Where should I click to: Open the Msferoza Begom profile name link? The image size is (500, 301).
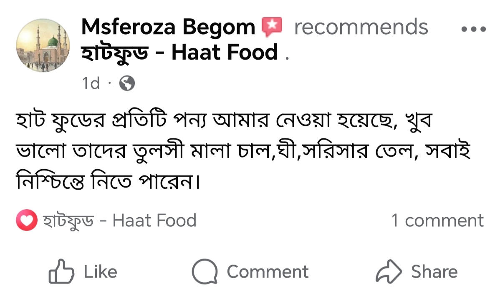click(168, 28)
